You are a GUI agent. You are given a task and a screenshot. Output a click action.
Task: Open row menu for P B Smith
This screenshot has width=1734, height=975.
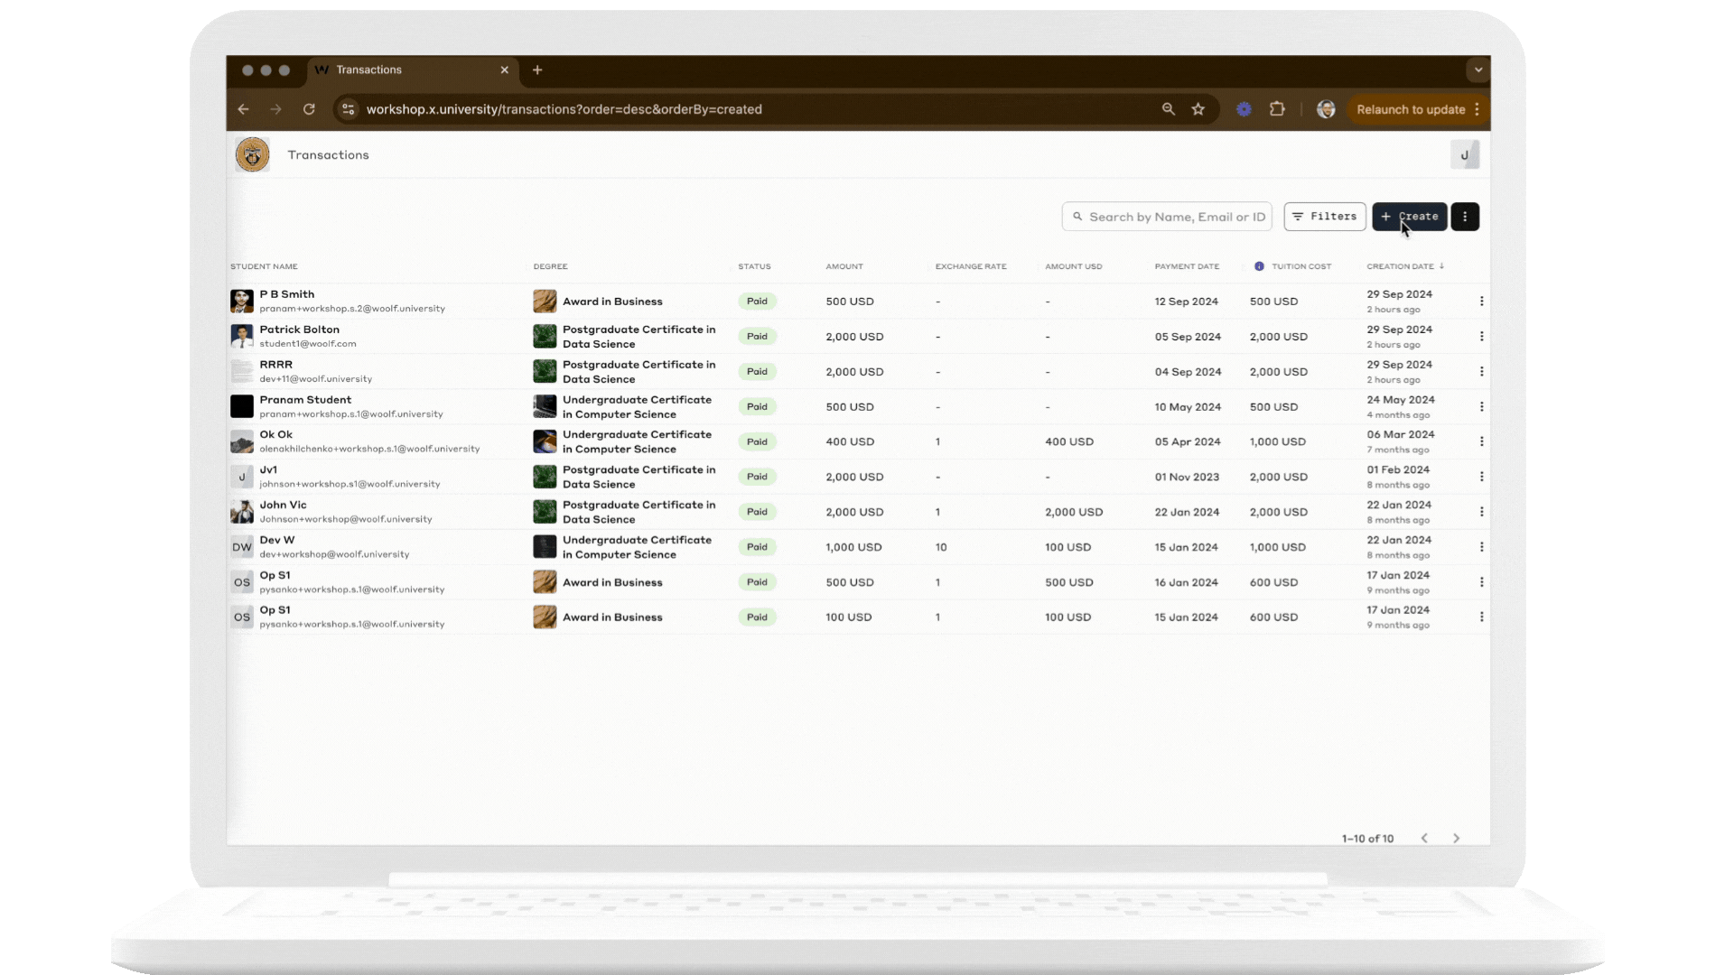[x=1481, y=302]
